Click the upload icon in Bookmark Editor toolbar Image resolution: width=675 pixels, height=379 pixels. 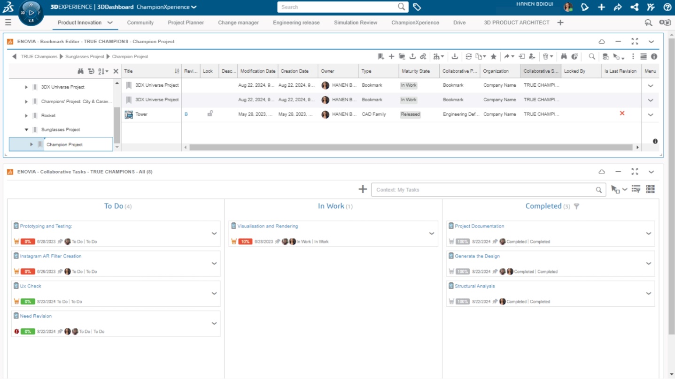[412, 56]
